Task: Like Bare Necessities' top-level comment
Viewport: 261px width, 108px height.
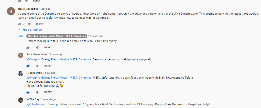Action: 20,24
